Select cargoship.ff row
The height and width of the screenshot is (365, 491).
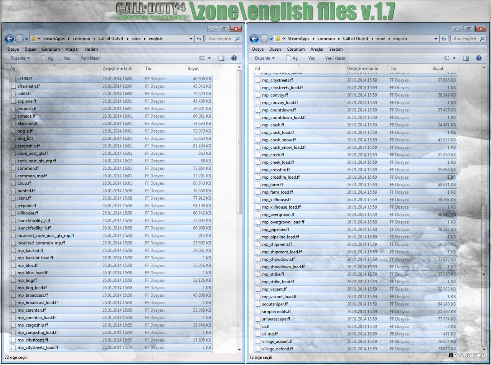(110, 146)
